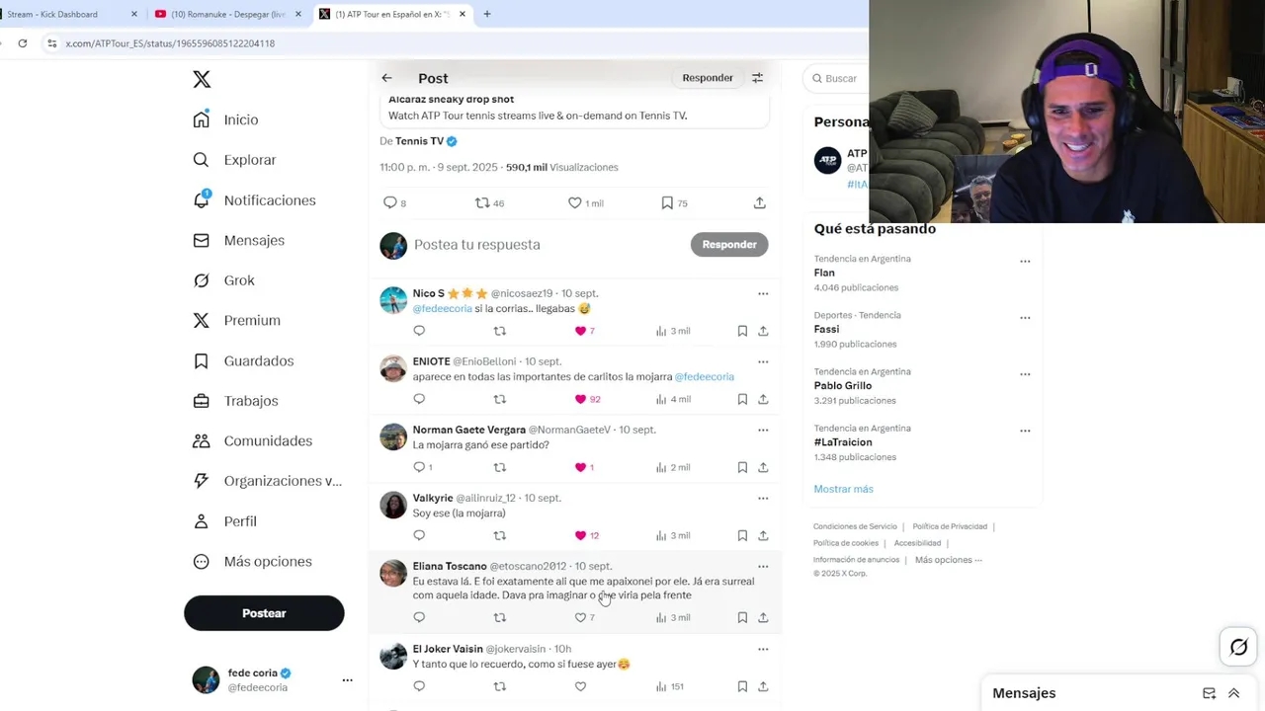Go back with the arrow icon
Viewport: 1265px width, 711px height.
pos(386,78)
